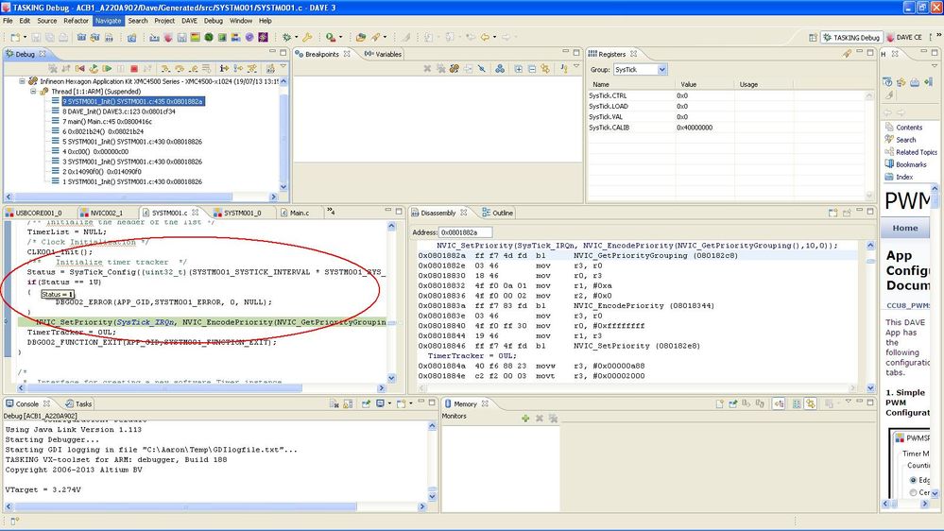Switch to the Outline tab
944x531 pixels.
498,213
